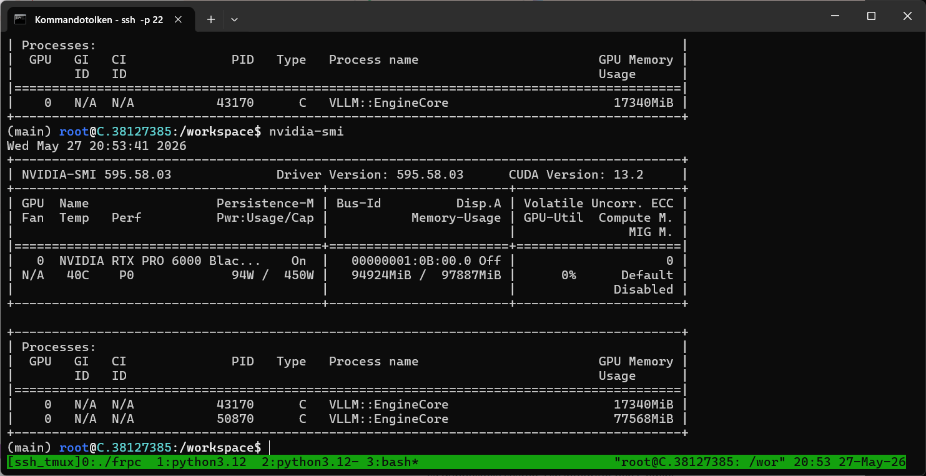Click the 40C temperature value
The height and width of the screenshot is (476, 926).
click(78, 275)
